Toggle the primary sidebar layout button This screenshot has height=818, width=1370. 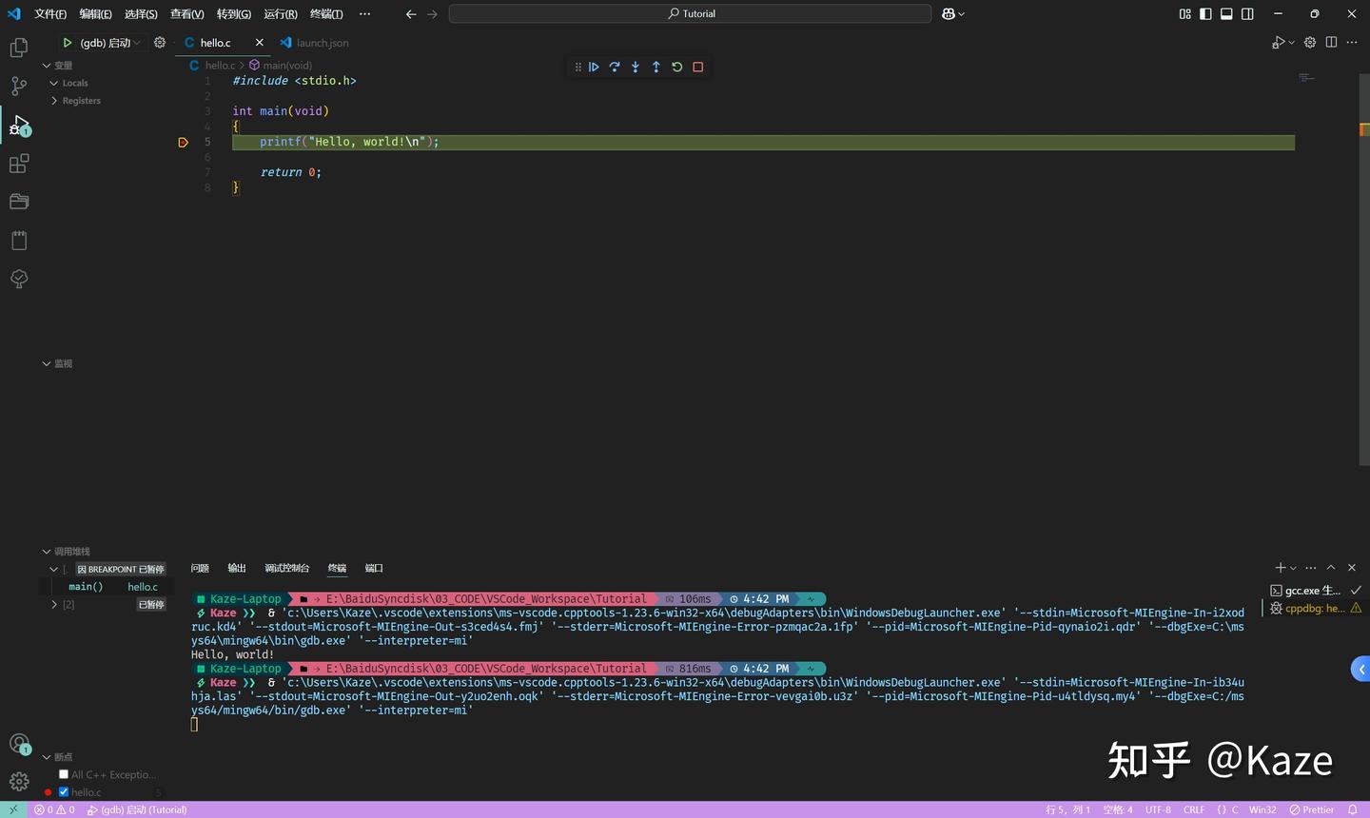[x=1205, y=14]
